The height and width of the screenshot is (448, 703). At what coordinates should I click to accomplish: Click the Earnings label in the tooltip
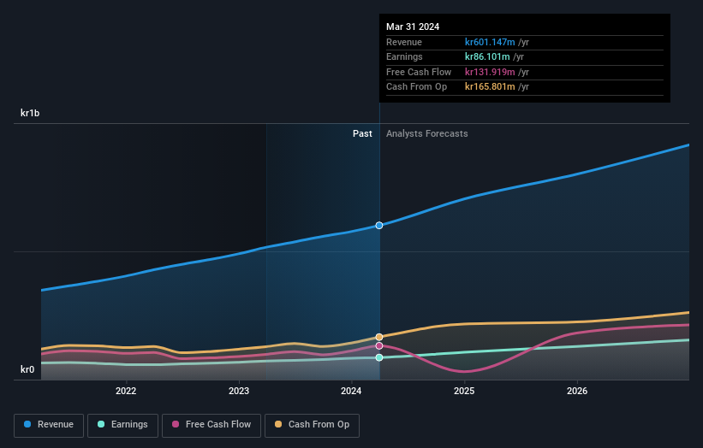coord(404,56)
